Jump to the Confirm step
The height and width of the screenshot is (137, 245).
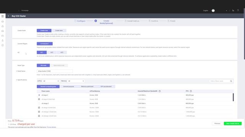153,21
